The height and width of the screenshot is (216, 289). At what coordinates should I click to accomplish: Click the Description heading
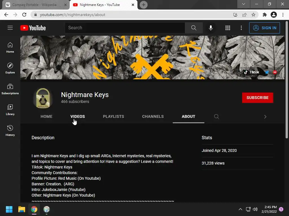click(x=43, y=138)
